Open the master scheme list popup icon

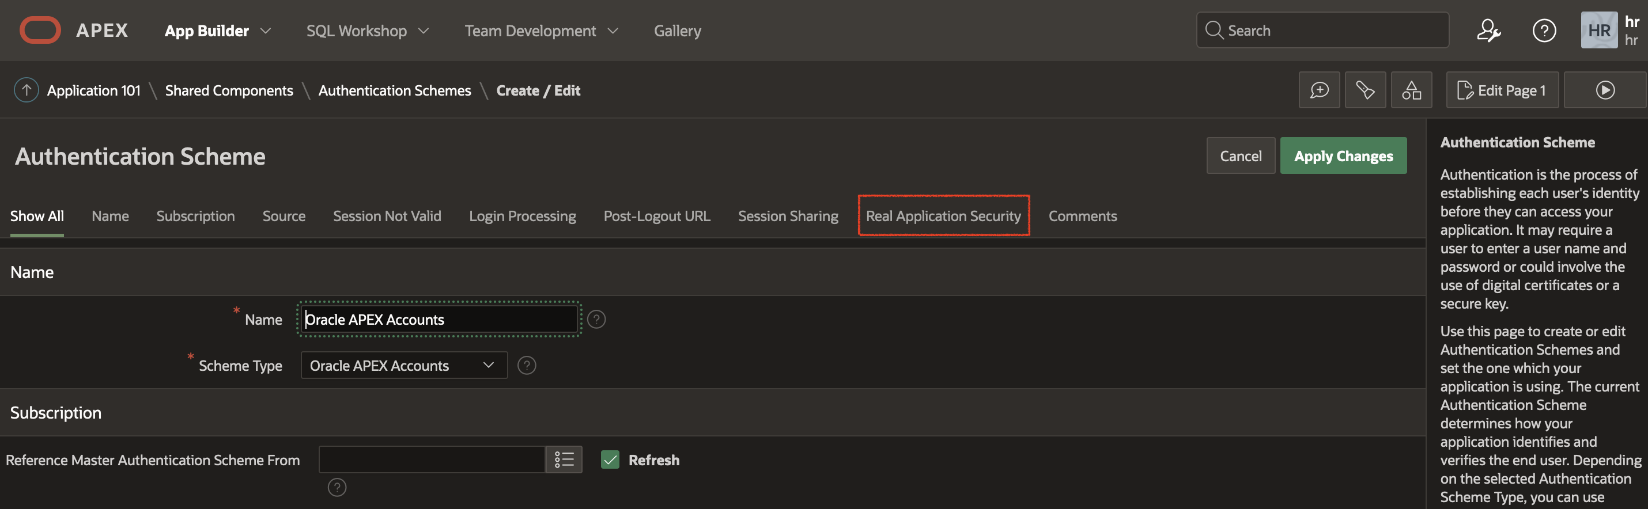564,459
